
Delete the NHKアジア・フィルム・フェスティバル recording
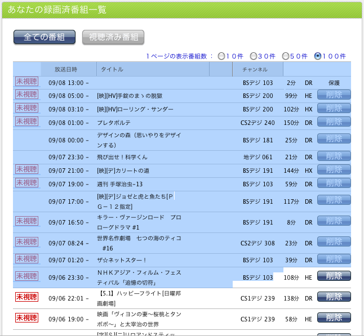click(334, 276)
